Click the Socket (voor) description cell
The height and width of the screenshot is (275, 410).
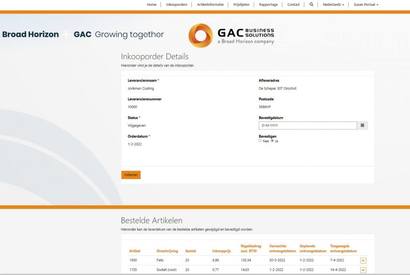click(x=166, y=270)
